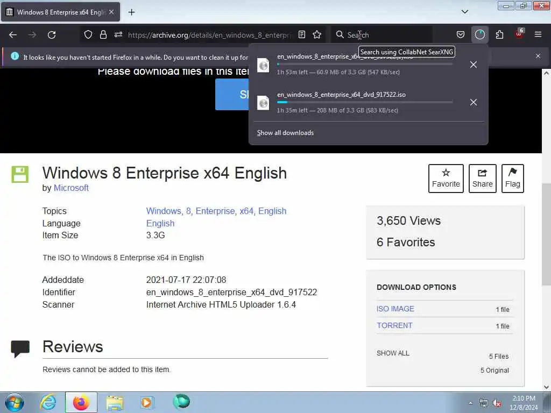Click the file icon of the second download
Screen dimensions: 551x413
coord(263,103)
